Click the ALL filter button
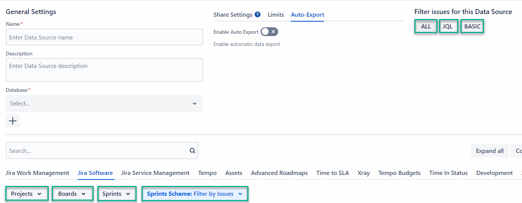 coord(426,27)
